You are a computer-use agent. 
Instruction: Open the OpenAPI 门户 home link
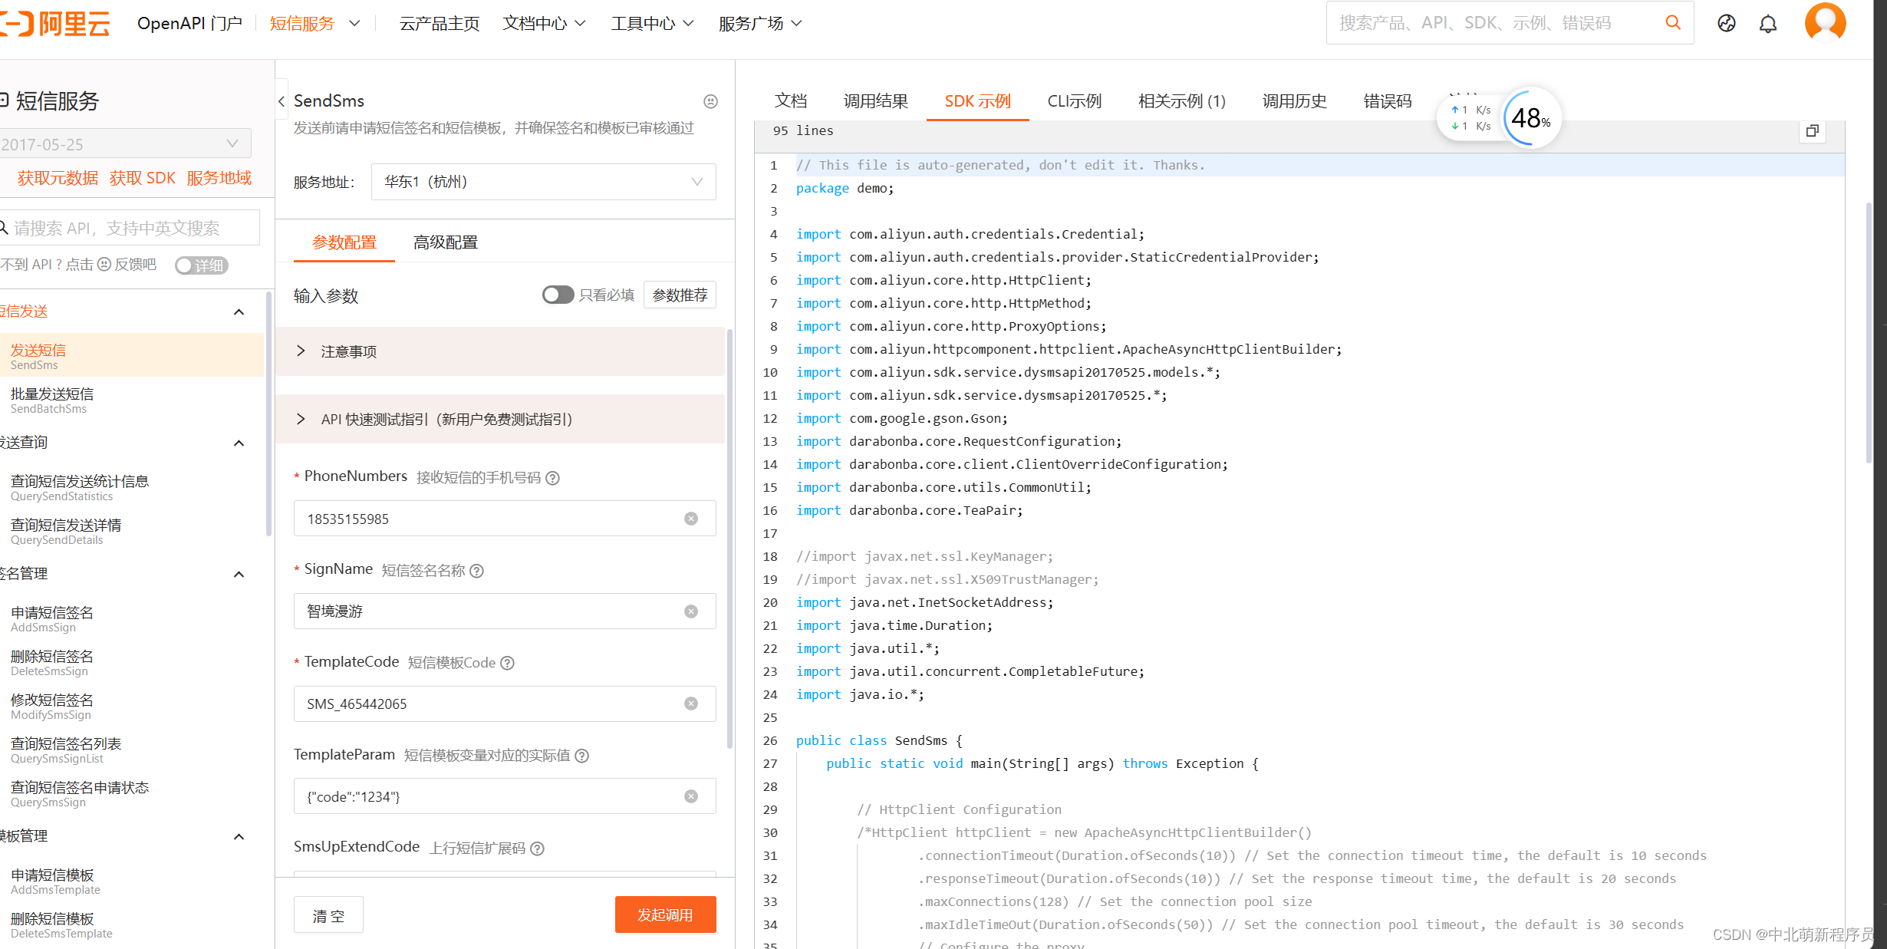click(189, 24)
